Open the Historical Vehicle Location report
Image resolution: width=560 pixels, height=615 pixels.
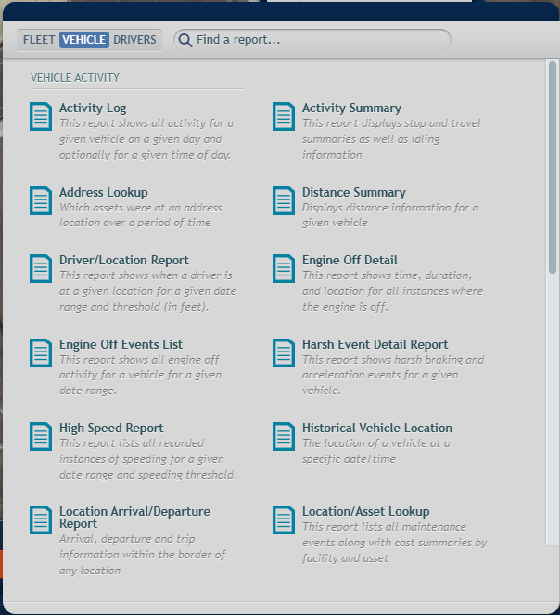[x=376, y=428]
